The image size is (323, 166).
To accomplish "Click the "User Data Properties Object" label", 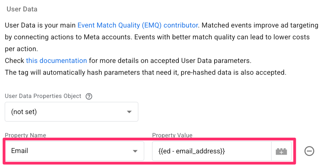I will pyautogui.click(x=43, y=96).
